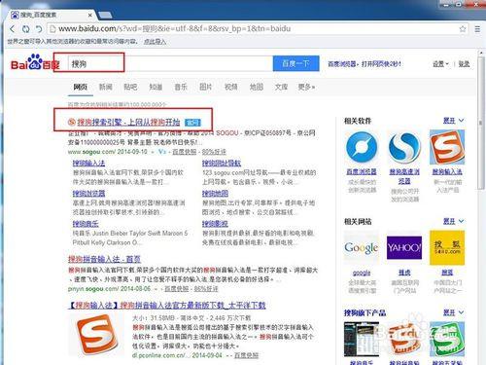Select the 贴吧 tab
The width and height of the screenshot is (486, 365).
pos(130,87)
